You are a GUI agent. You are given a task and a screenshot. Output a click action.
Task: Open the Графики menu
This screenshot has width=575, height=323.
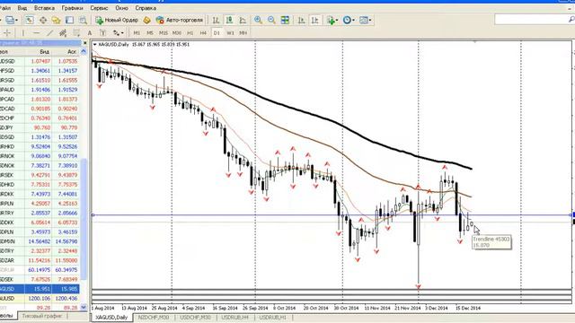click(x=72, y=8)
